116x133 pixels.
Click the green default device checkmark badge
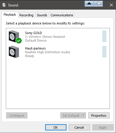19,40
